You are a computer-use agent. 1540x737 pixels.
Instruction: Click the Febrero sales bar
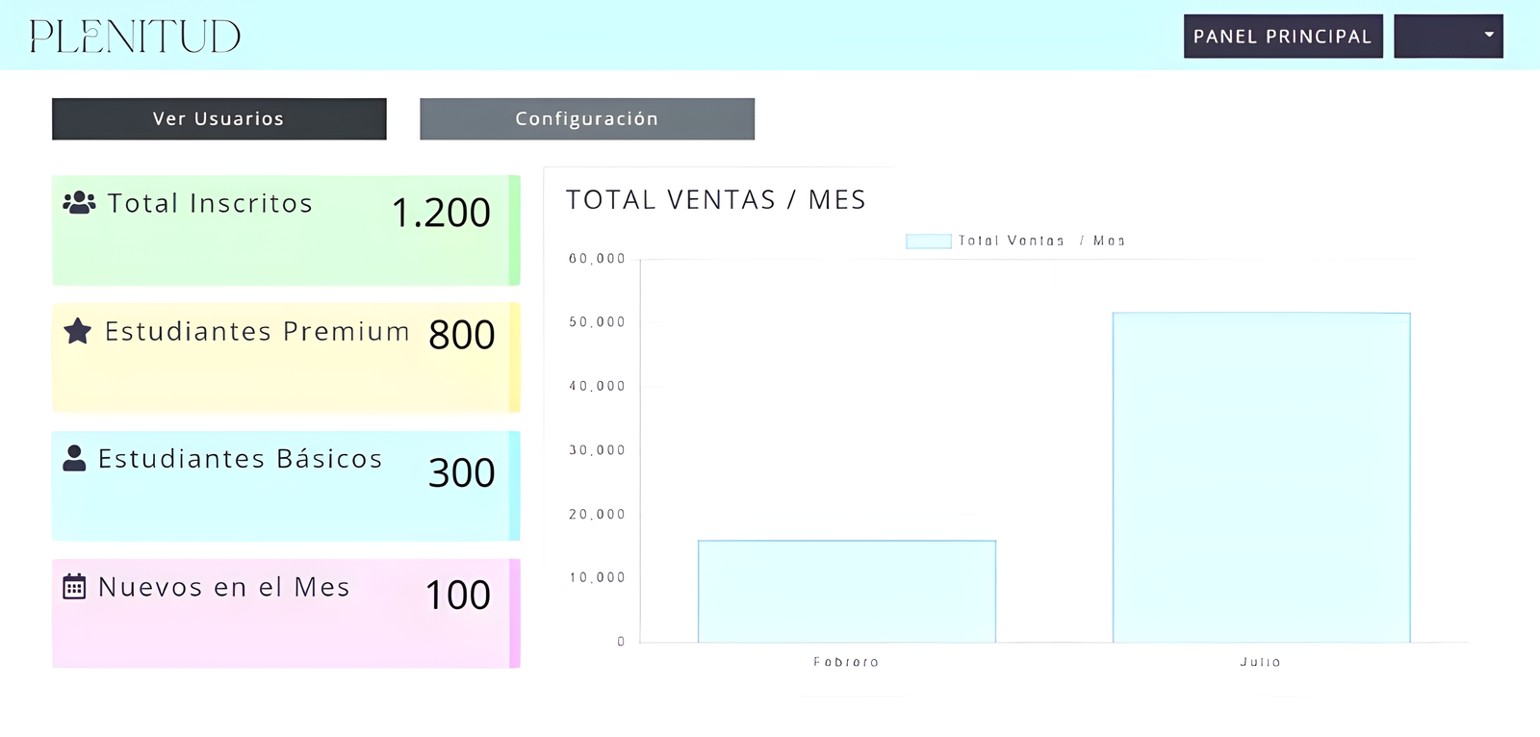click(846, 592)
